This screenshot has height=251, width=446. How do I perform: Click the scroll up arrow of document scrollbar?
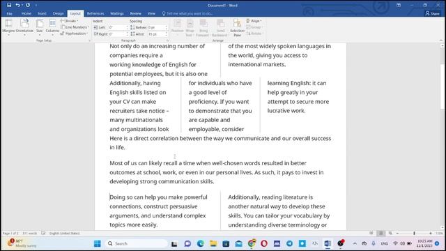[x=443, y=45]
